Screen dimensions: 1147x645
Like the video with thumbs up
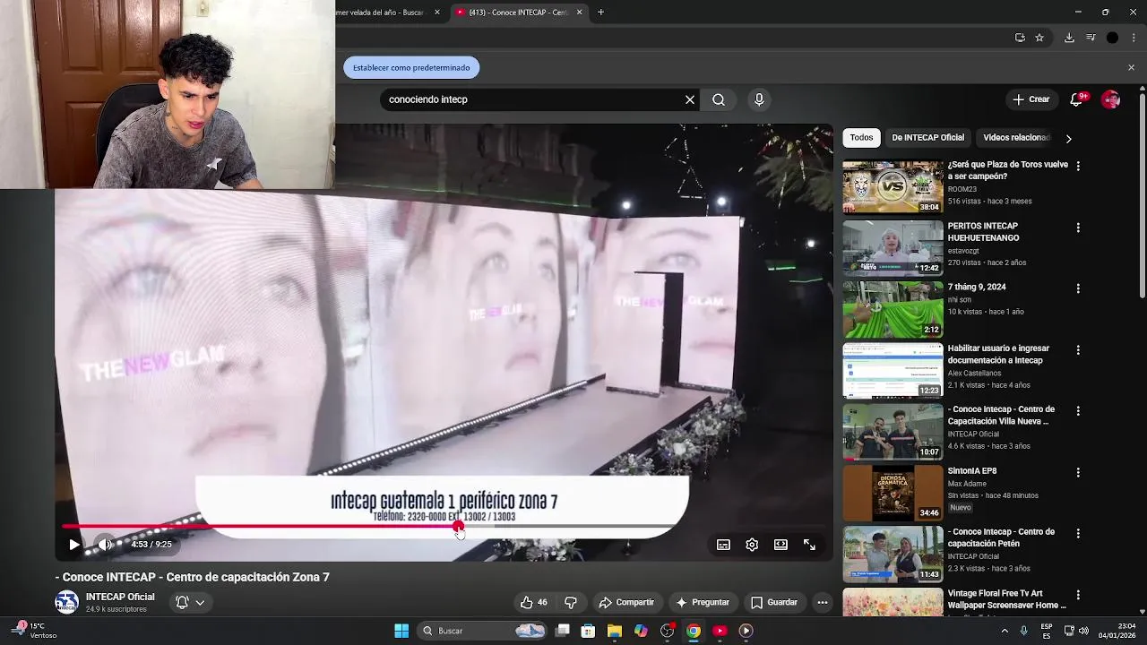[534, 602]
